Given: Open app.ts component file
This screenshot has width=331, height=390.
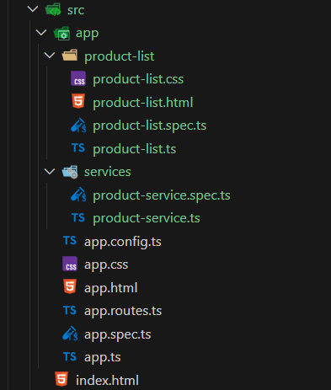Looking at the screenshot, I should tap(103, 357).
